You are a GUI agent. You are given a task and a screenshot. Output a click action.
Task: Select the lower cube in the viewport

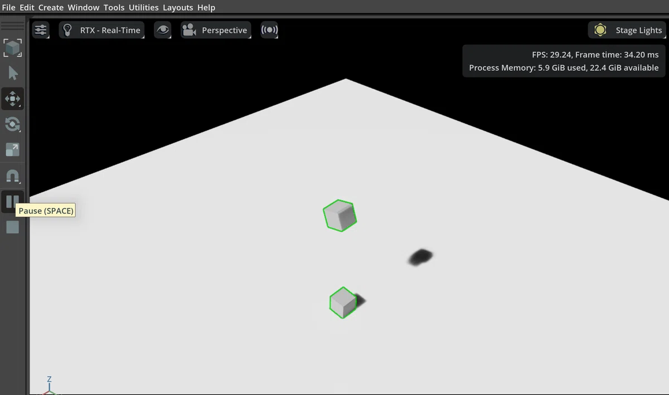pyautogui.click(x=343, y=303)
